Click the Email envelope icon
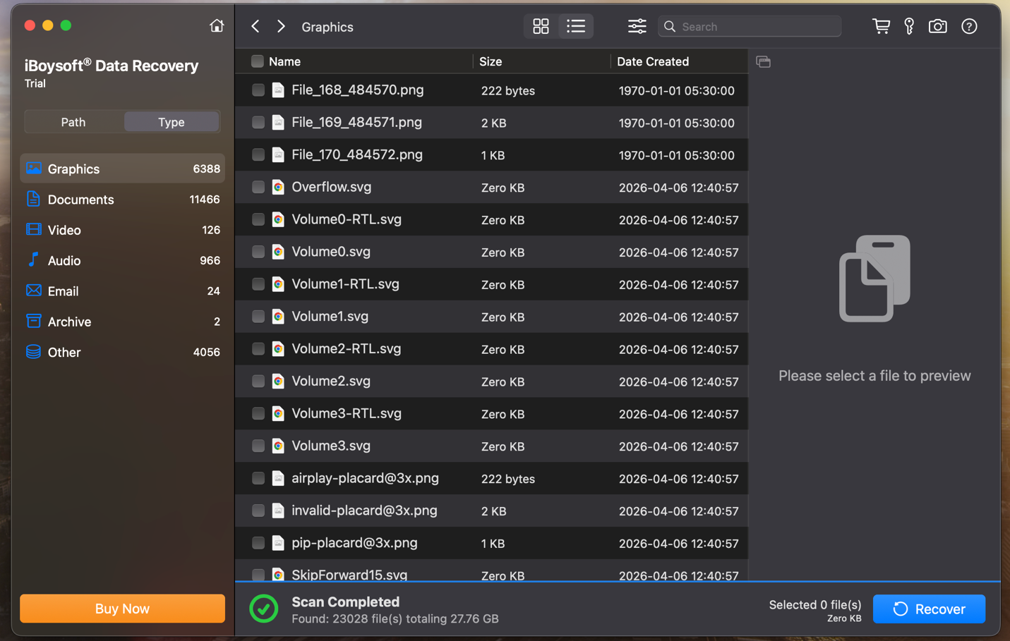Screen dimensions: 1010x641 click(x=33, y=291)
